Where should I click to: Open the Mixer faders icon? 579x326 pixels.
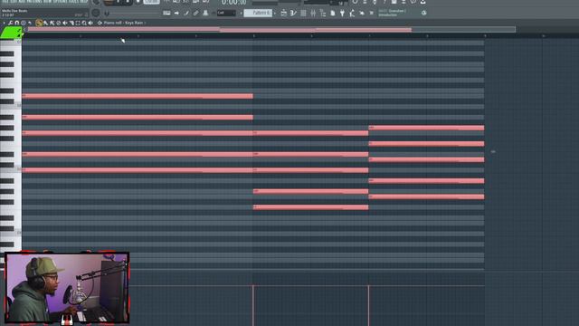[x=313, y=13]
